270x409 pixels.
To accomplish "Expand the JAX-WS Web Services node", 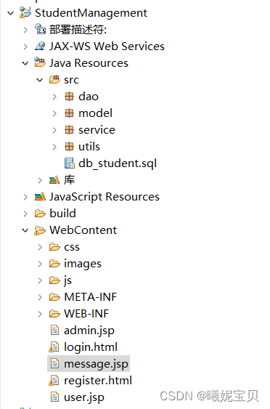I will coord(25,46).
